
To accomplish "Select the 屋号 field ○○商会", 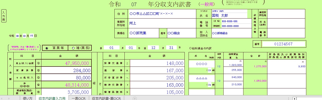I will pyautogui.click(x=181, y=33).
